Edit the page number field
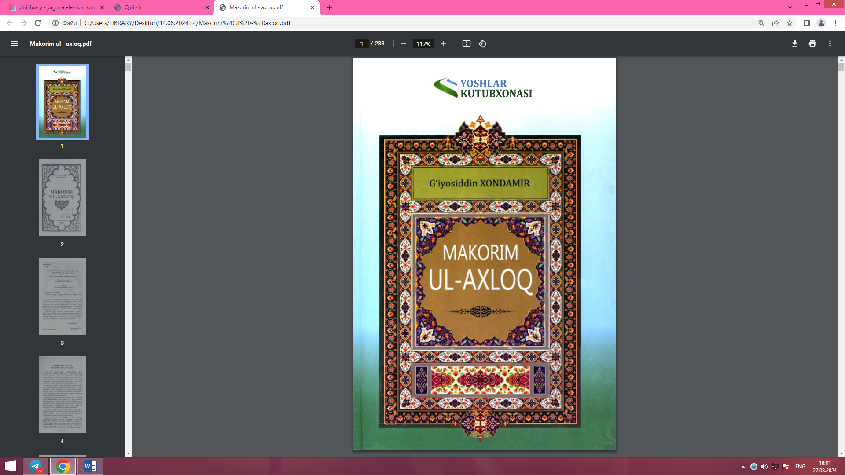The image size is (845, 475). [361, 44]
